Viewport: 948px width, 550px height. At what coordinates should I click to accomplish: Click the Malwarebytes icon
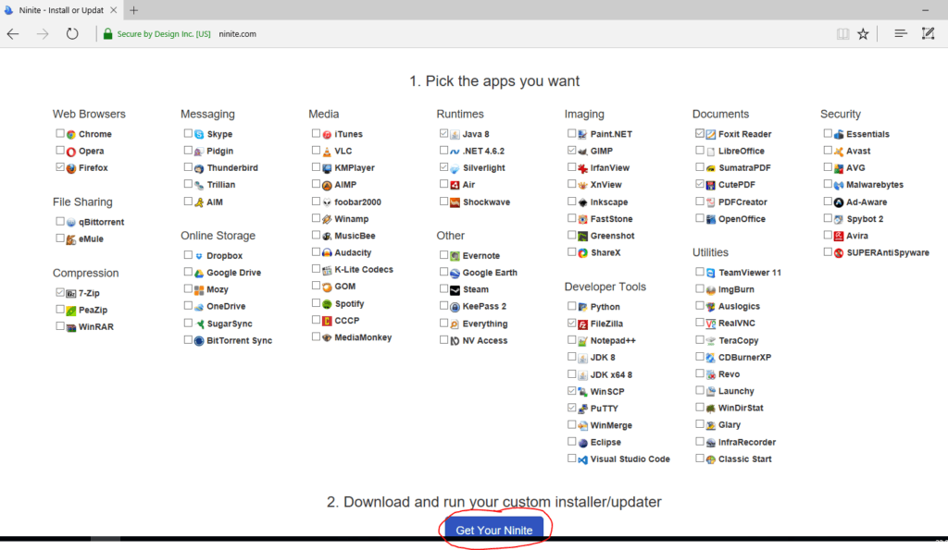tap(839, 186)
